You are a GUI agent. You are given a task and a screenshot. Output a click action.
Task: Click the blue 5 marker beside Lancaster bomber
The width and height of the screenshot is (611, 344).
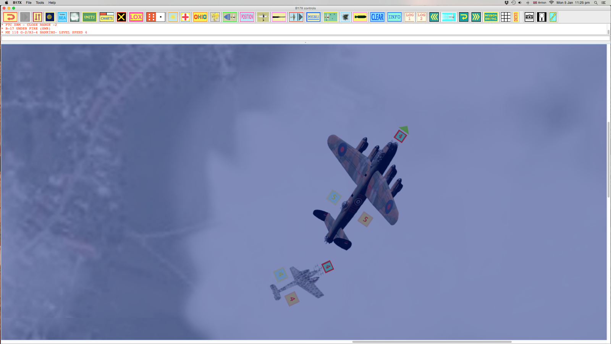pyautogui.click(x=334, y=197)
